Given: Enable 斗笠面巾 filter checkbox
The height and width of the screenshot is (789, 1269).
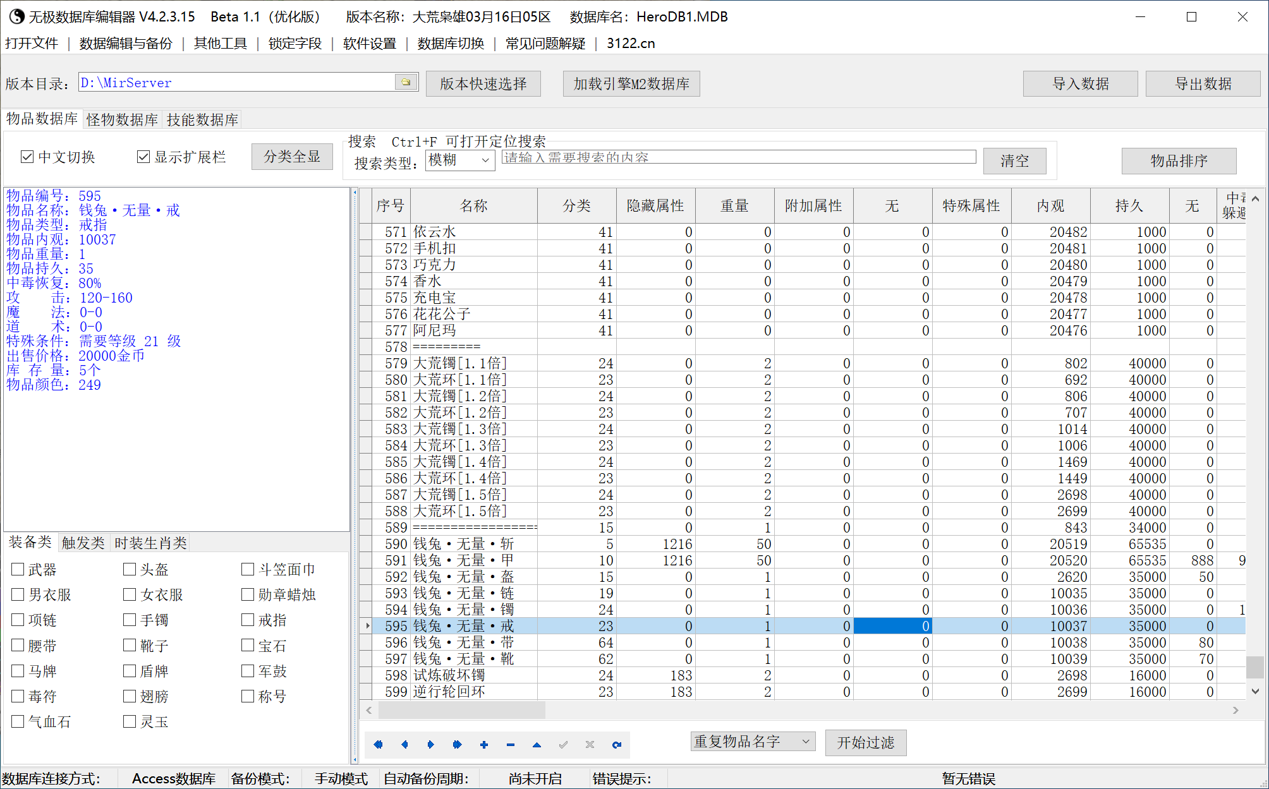Looking at the screenshot, I should (248, 569).
